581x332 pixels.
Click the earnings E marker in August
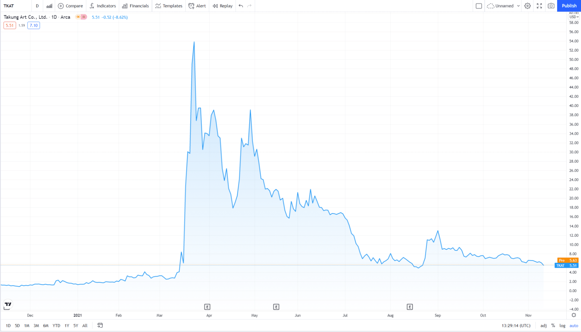[410, 307]
